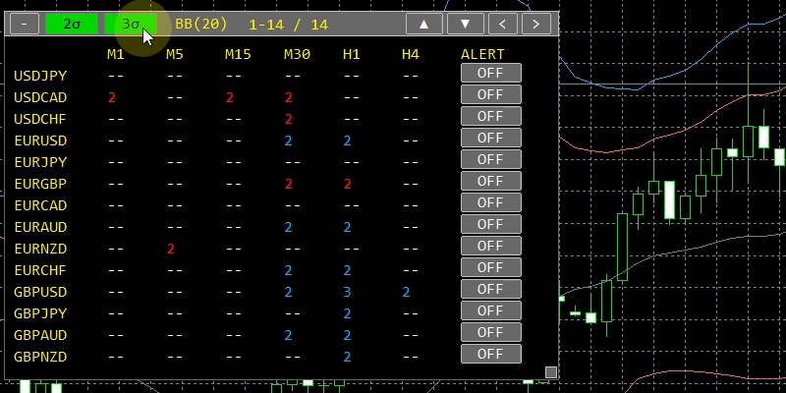Select the USDCAD symbol label
This screenshot has height=393, width=786.
pyautogui.click(x=40, y=97)
